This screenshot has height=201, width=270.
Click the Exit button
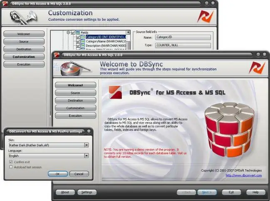(x=231, y=192)
